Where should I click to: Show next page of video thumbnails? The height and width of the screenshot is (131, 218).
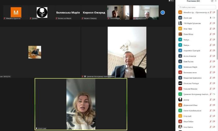(163, 12)
